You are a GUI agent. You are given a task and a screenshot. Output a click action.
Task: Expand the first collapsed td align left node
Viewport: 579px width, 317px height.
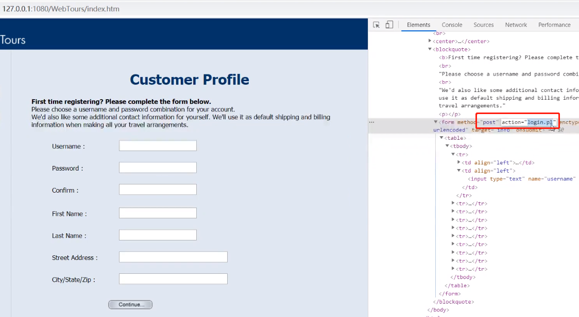[x=458, y=162]
